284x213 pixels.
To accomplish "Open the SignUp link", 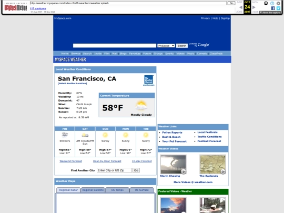I will [225, 18].
